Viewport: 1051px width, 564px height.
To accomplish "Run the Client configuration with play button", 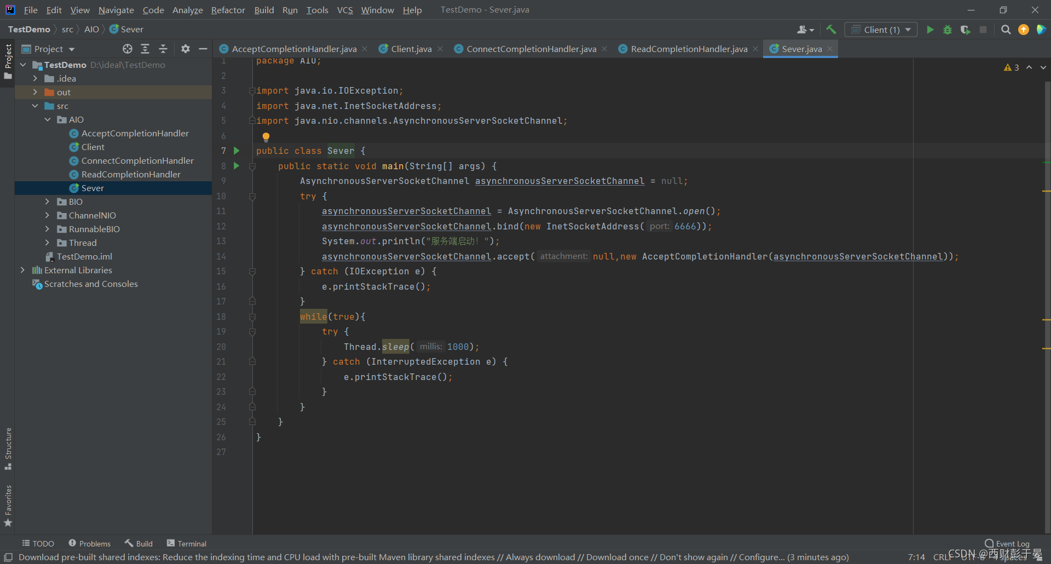I will tap(929, 30).
